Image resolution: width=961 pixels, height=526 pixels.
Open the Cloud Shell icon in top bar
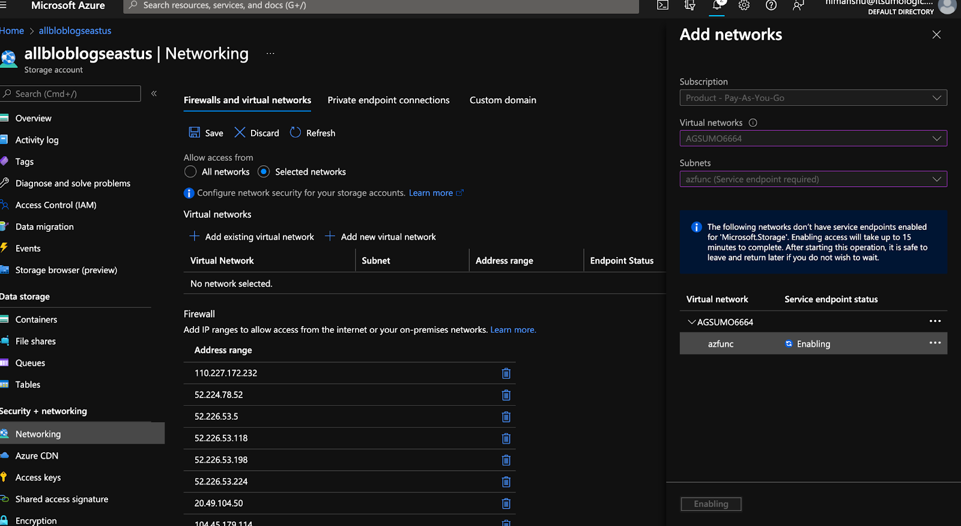662,5
